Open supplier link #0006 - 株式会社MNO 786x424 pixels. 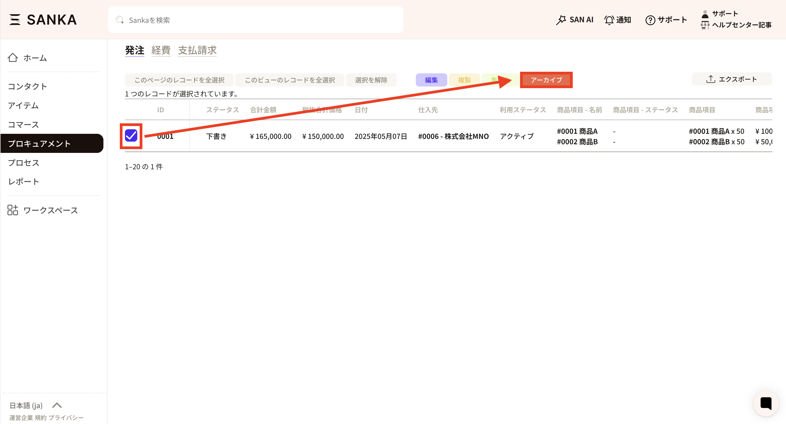tap(453, 136)
